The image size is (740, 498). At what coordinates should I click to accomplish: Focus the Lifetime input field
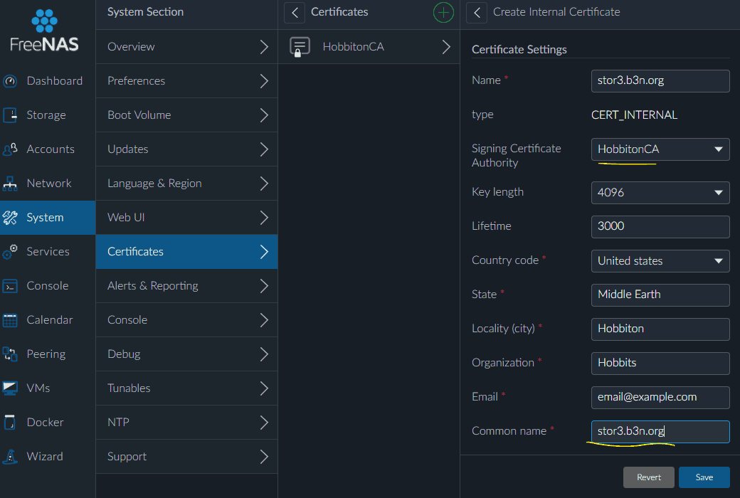[x=660, y=226]
